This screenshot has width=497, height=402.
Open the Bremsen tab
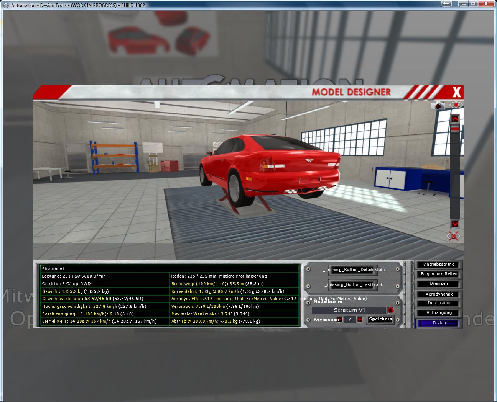click(439, 284)
